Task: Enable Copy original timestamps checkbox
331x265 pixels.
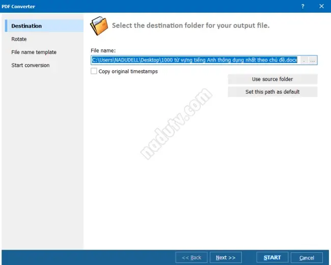Action: coord(94,71)
